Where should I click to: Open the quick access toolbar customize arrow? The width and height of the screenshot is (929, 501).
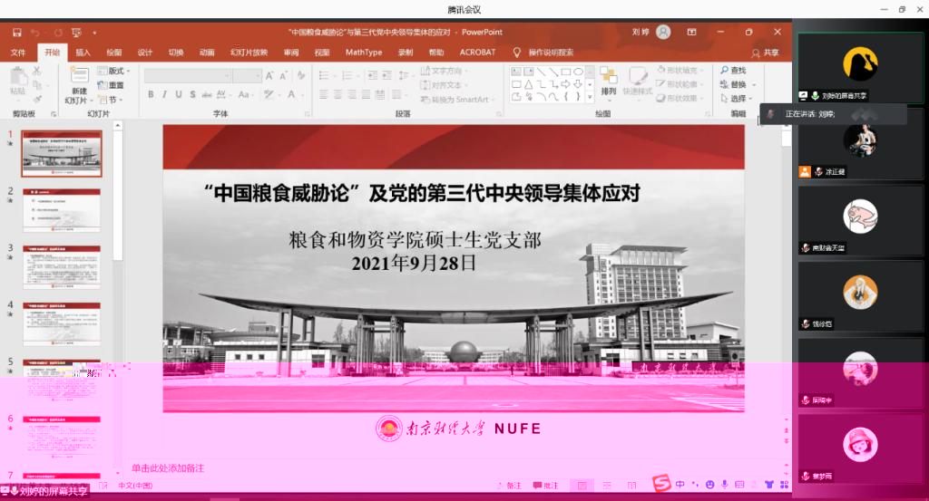click(x=94, y=34)
